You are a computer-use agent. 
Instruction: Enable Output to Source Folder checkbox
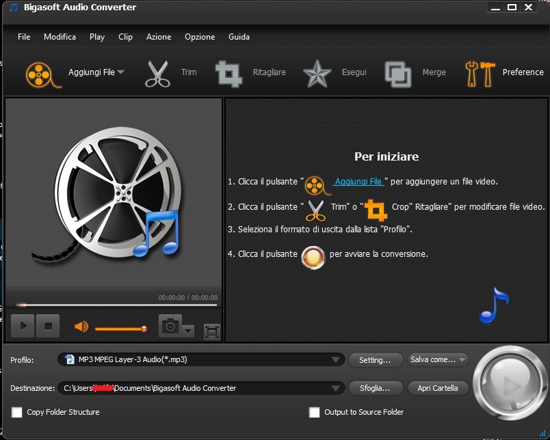click(314, 412)
